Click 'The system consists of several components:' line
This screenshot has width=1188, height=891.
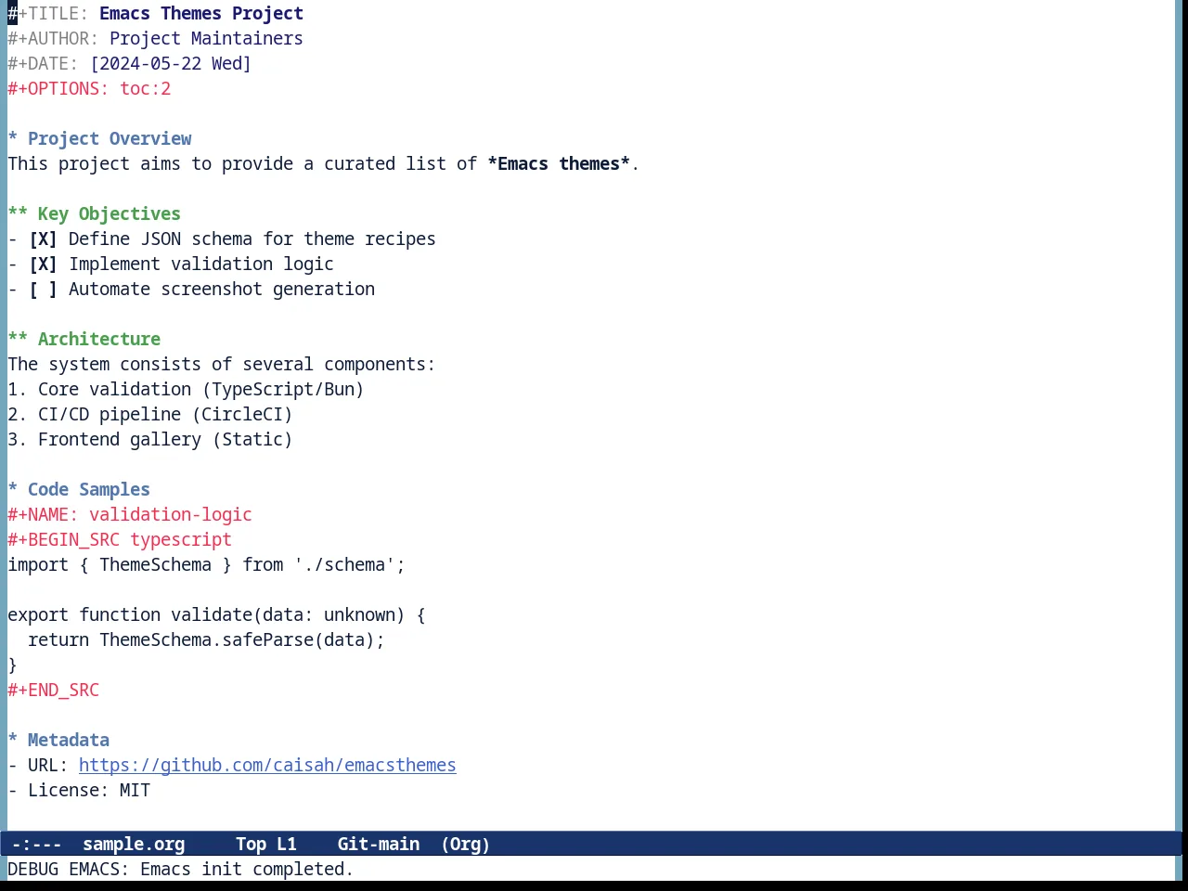(x=221, y=364)
